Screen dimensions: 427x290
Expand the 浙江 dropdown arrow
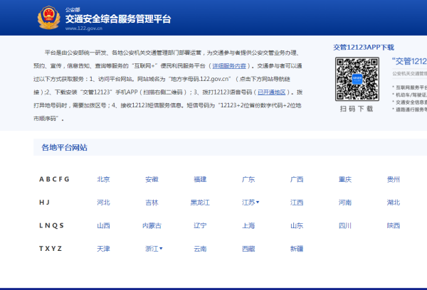click(x=161, y=248)
